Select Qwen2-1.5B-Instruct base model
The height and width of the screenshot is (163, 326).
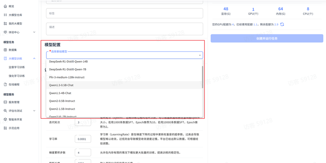(125, 109)
